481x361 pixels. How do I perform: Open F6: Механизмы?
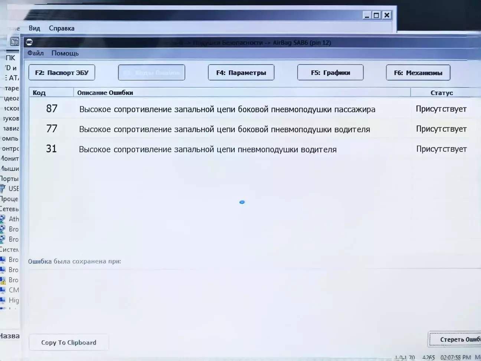[x=418, y=73]
